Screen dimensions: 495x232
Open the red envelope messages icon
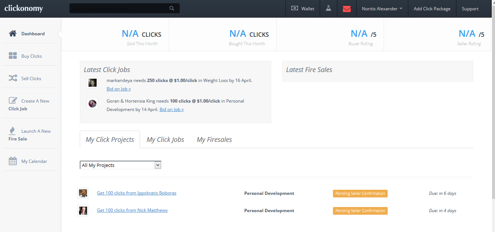pos(347,8)
